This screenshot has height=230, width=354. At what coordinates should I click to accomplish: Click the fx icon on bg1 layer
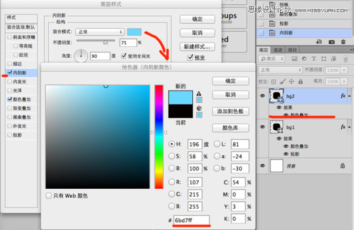click(343, 127)
